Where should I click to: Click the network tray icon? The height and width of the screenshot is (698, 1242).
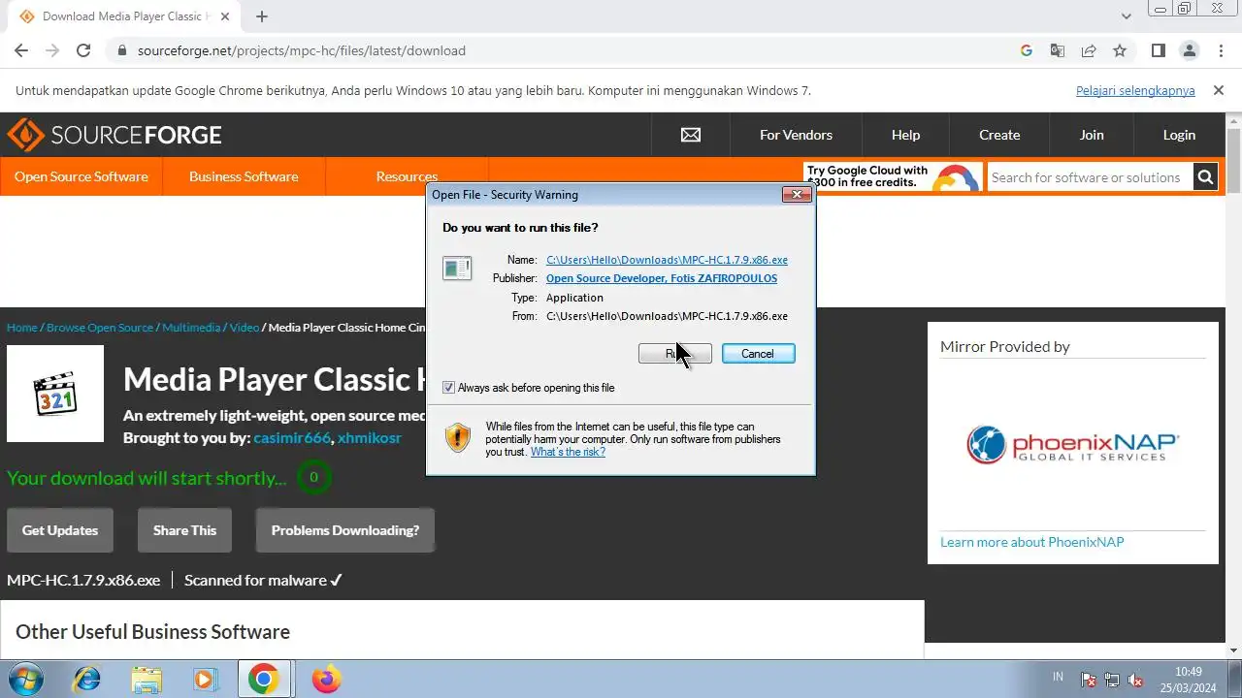tap(1112, 680)
